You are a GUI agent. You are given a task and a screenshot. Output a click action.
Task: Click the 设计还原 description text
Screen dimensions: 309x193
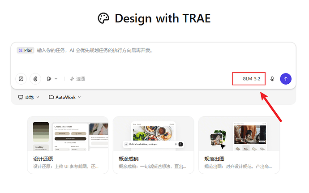pyautogui.click(x=66, y=167)
